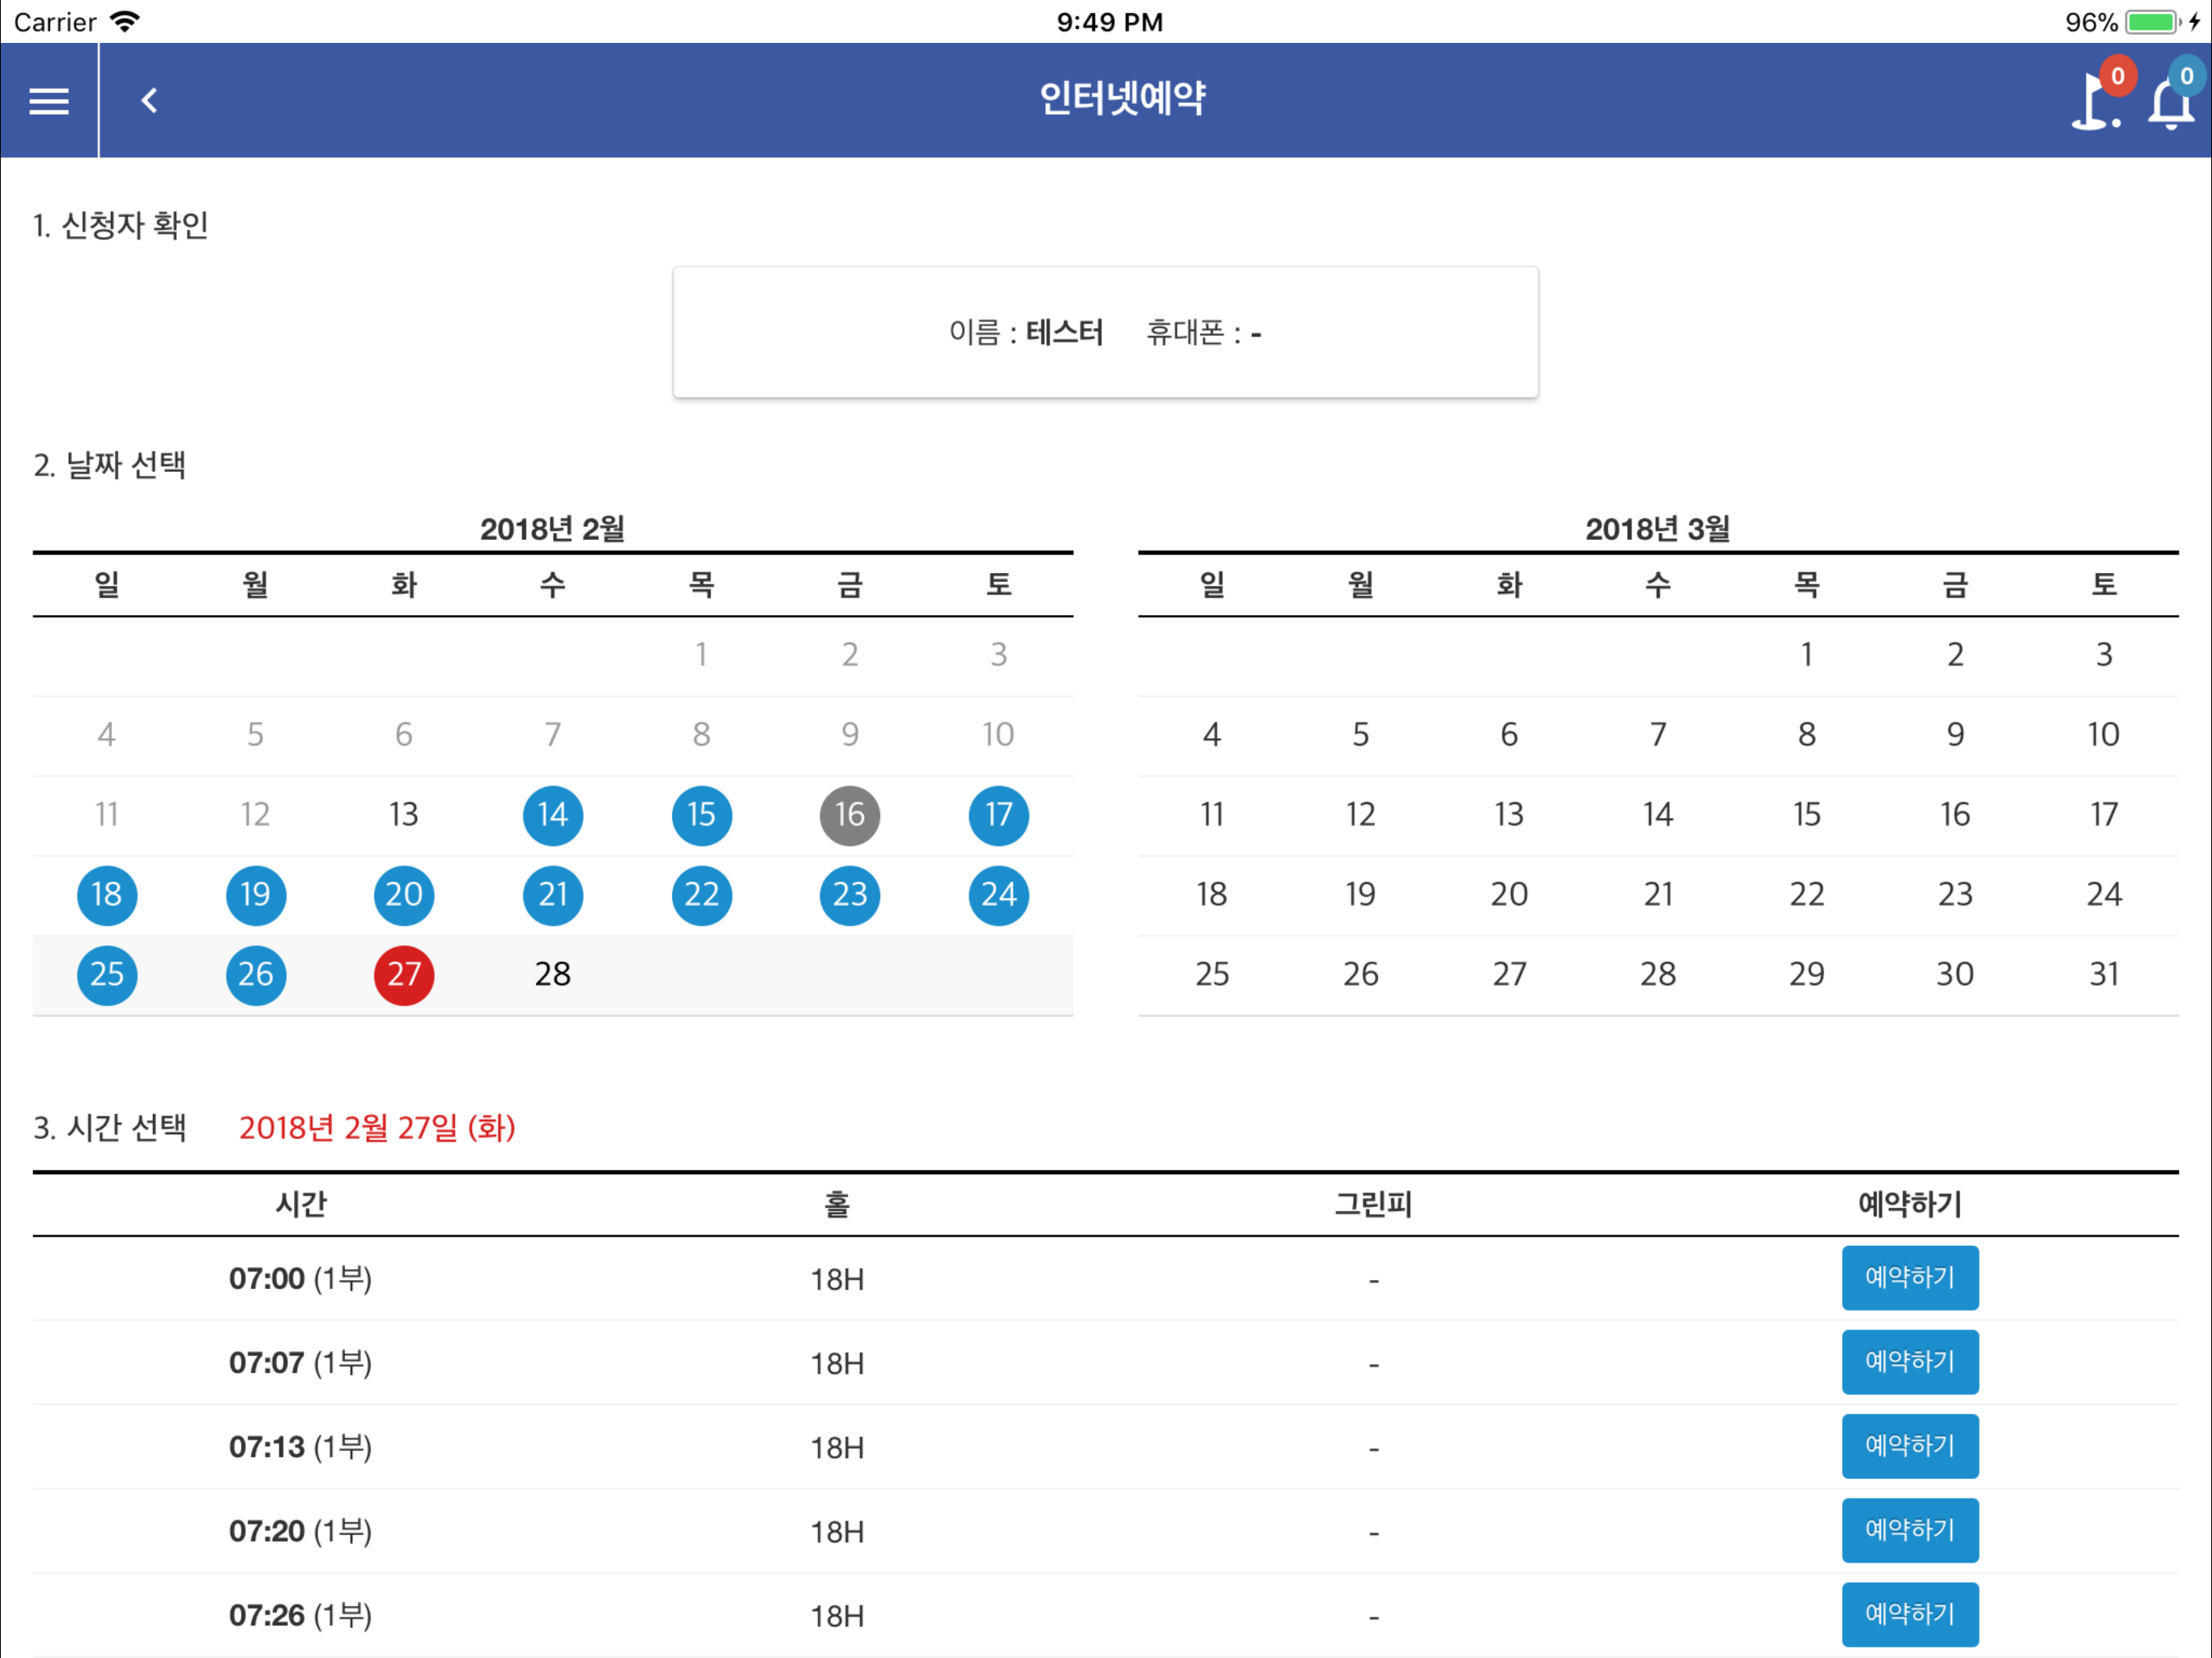This screenshot has height=1658, width=2212.
Task: Click March 4 in the calendar
Action: click(1211, 734)
